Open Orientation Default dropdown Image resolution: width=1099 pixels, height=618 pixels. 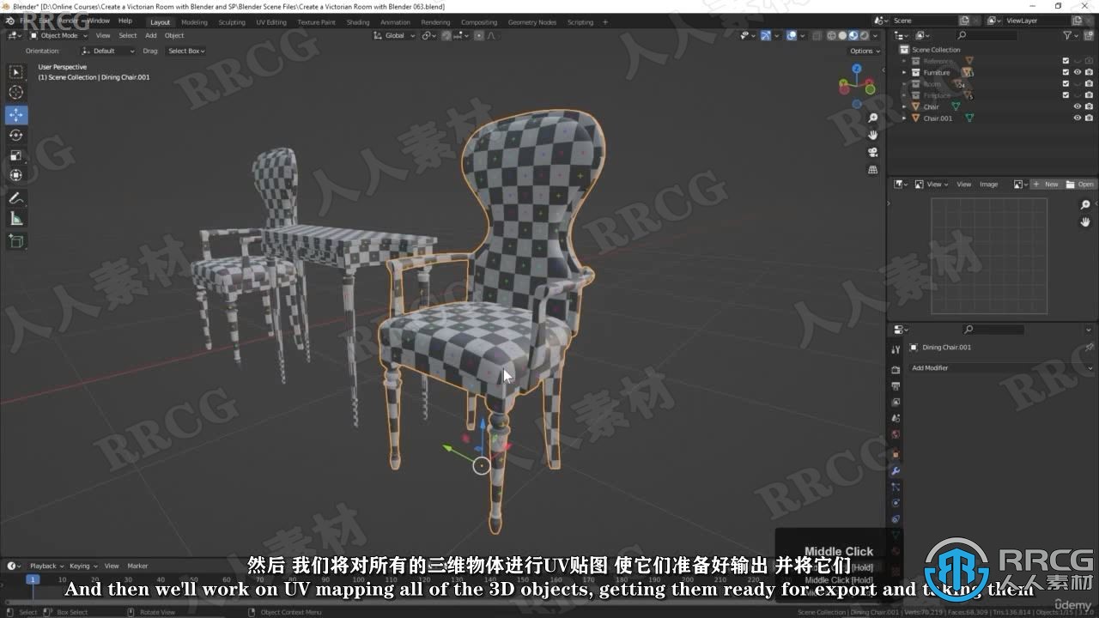coord(108,51)
